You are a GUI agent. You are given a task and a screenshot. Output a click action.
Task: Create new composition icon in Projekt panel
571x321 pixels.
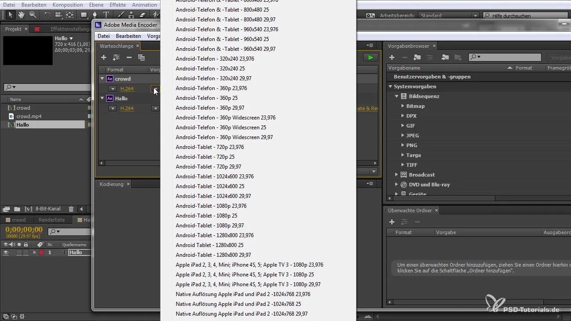click(x=29, y=209)
